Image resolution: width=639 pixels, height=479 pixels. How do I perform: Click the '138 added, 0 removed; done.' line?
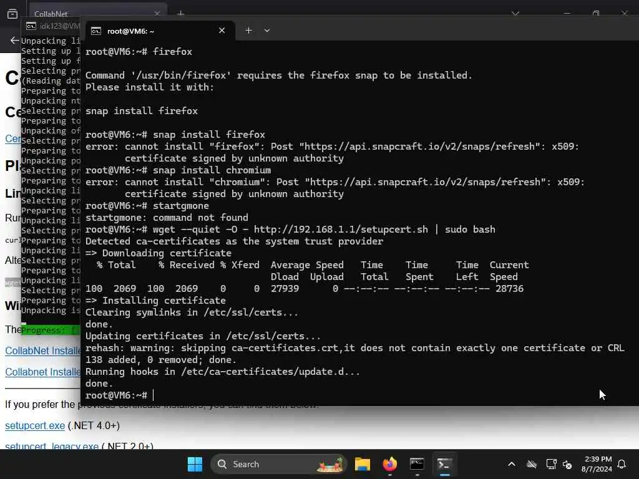tap(160, 360)
